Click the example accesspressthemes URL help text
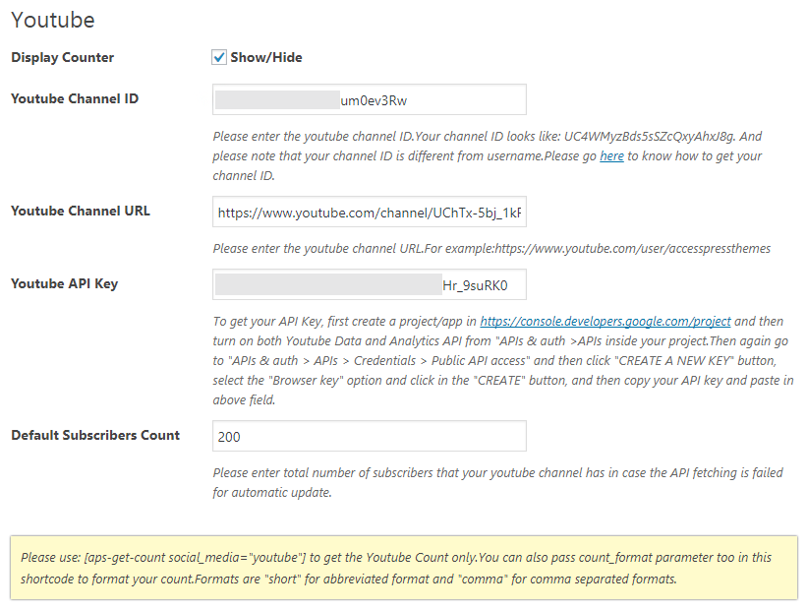This screenshot has height=610, width=807. (491, 249)
